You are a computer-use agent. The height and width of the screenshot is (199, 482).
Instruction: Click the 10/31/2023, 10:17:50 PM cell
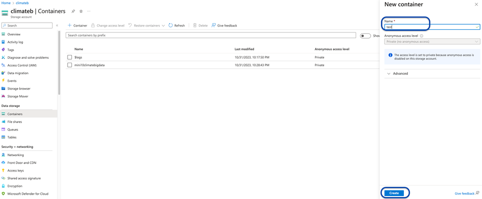click(252, 57)
